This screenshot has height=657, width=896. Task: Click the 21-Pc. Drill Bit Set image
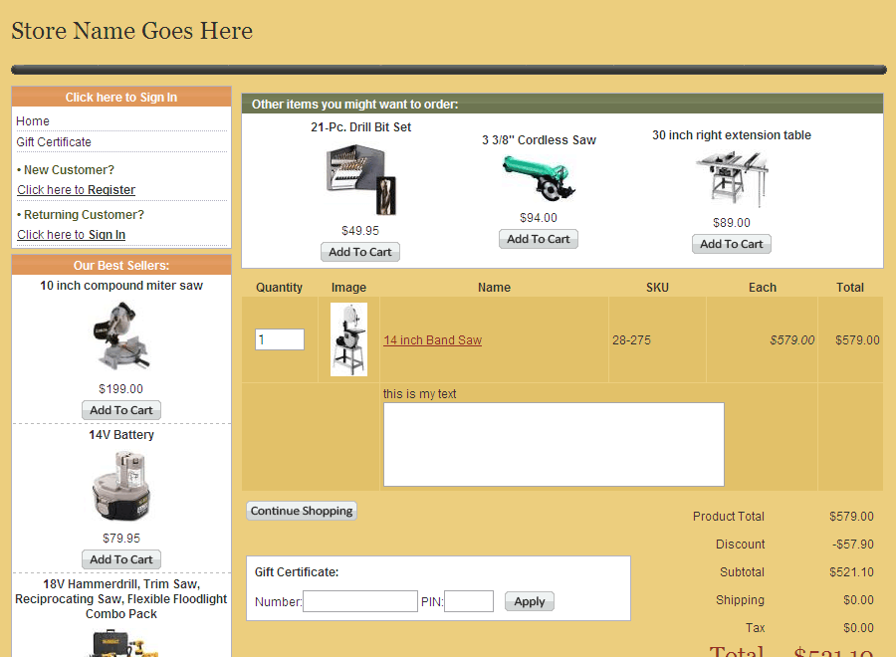[360, 180]
